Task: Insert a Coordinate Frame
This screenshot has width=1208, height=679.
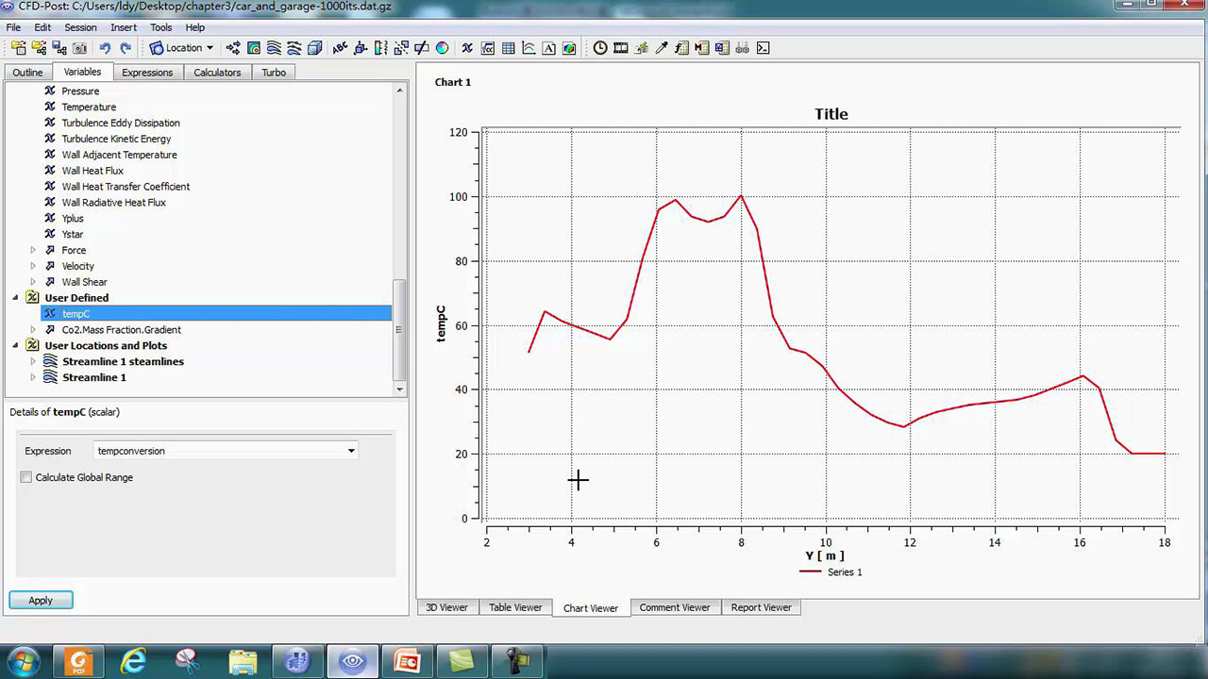Action: 361,48
